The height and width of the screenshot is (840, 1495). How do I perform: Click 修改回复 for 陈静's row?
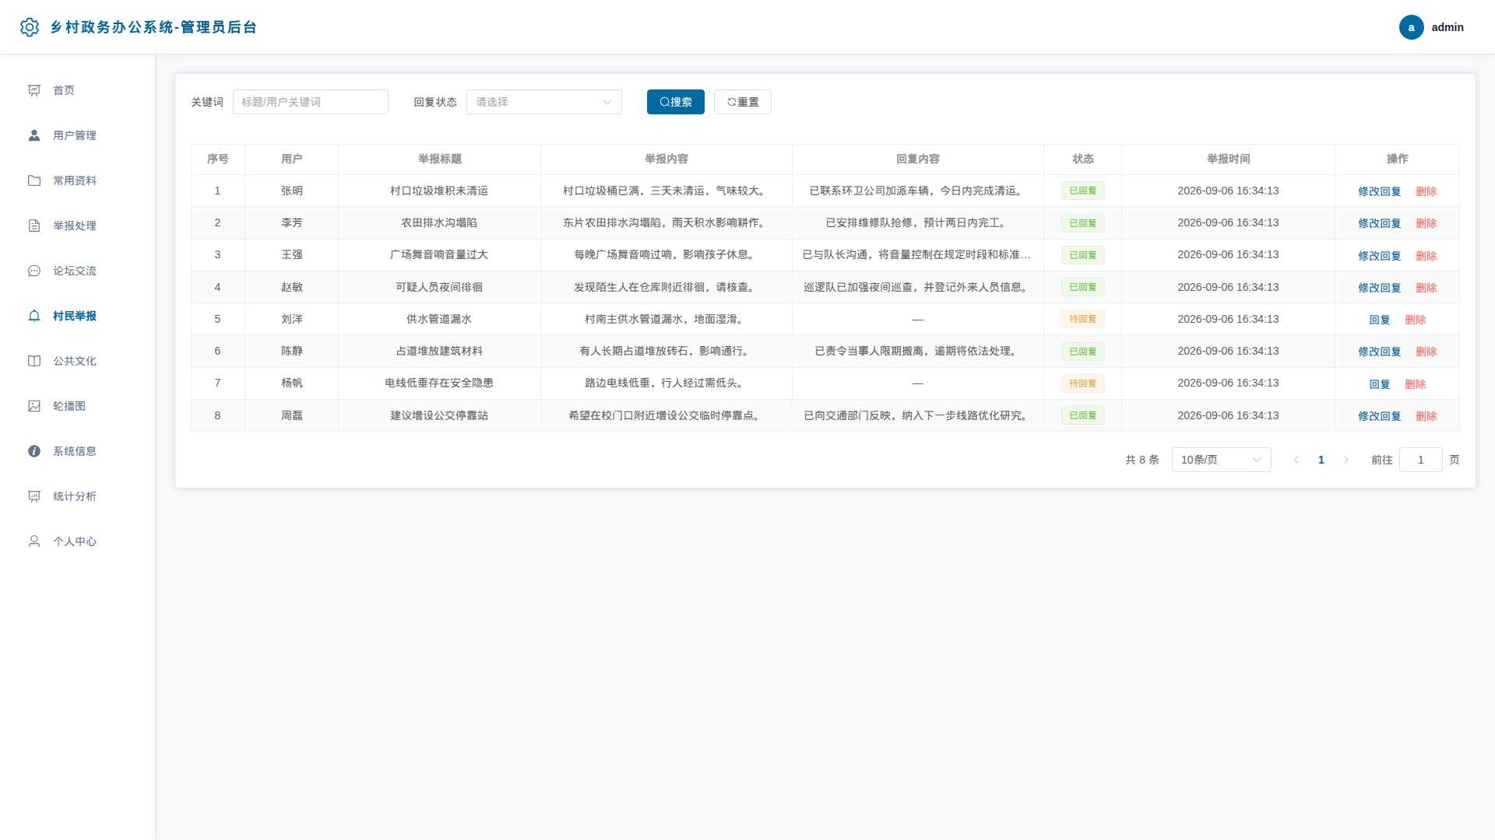(x=1379, y=352)
